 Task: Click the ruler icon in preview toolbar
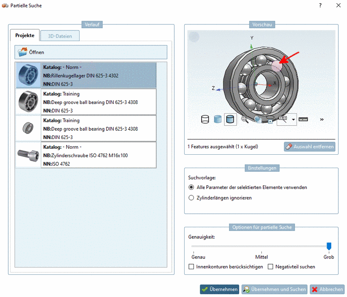[303, 119]
